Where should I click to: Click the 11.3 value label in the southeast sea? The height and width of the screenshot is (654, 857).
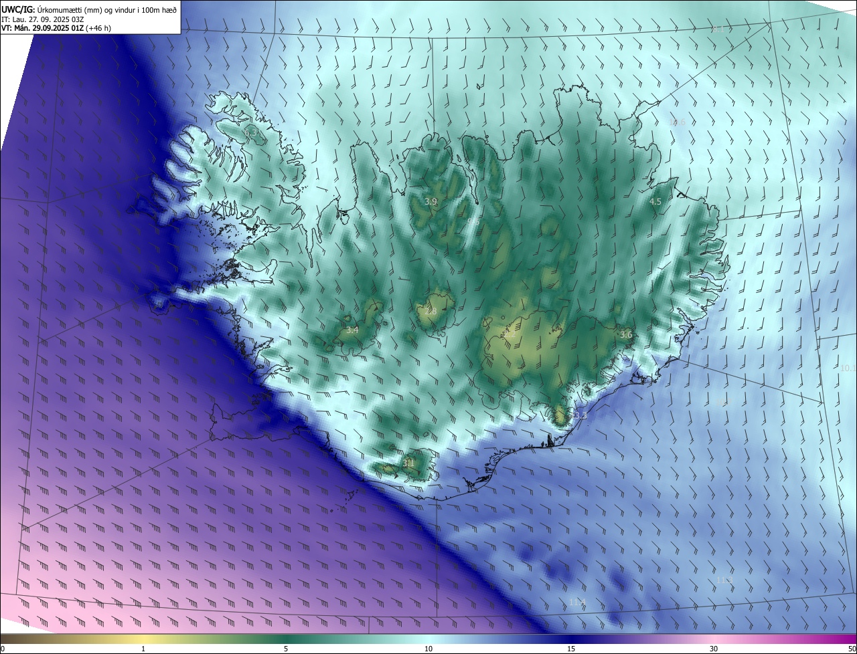point(724,580)
